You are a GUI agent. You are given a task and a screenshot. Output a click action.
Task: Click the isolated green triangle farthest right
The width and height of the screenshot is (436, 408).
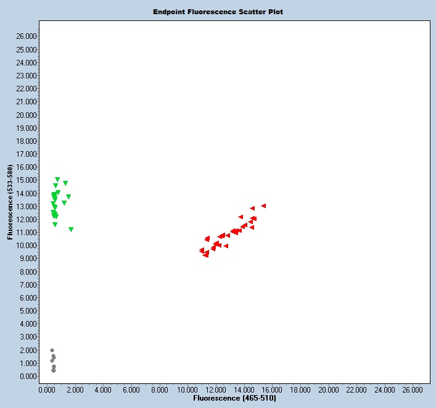pos(71,229)
